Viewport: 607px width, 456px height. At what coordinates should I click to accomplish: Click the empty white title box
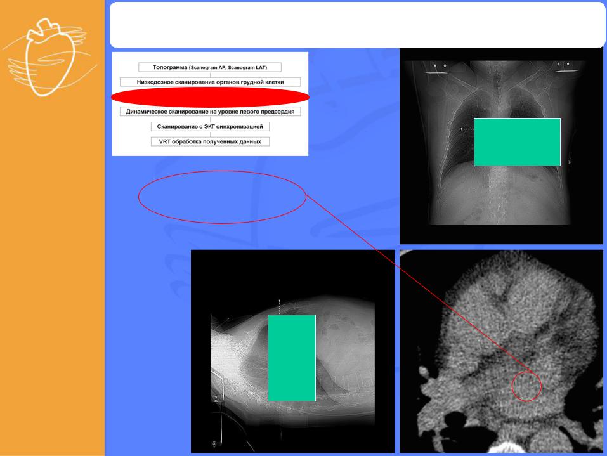(x=357, y=25)
